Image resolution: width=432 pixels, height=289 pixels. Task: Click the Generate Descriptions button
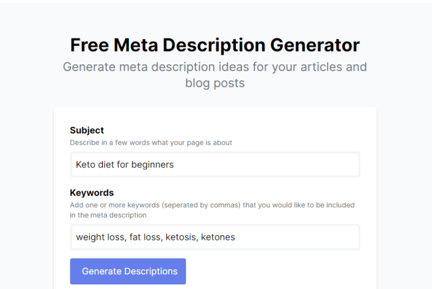click(128, 271)
